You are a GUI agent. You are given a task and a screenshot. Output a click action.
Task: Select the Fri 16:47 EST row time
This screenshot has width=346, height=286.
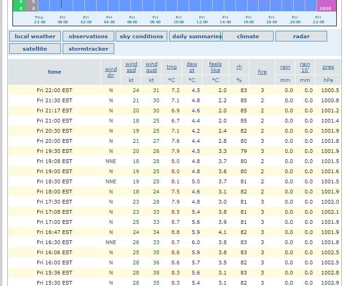point(54,232)
